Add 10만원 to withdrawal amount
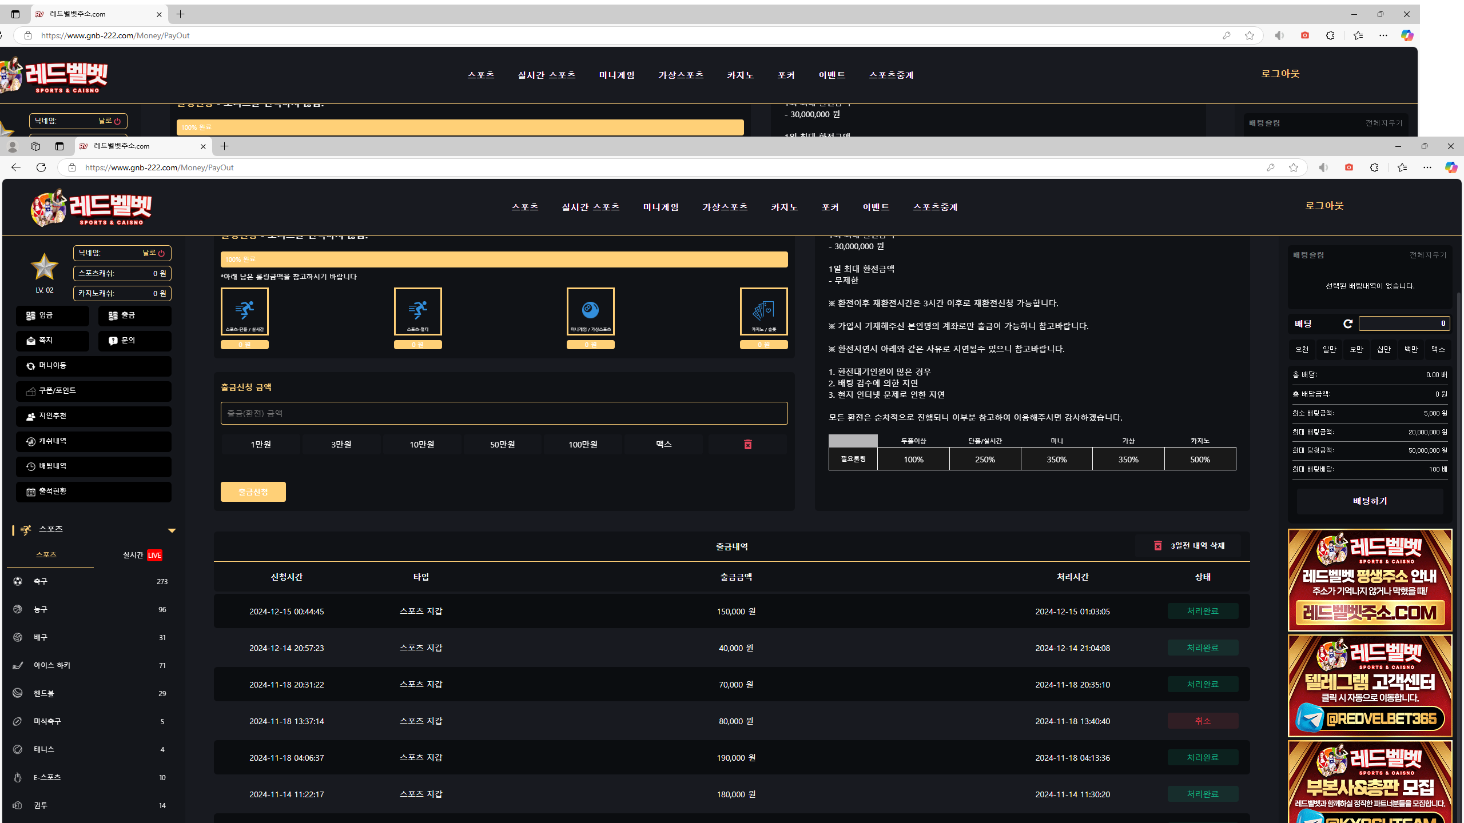This screenshot has width=1464, height=823. point(422,445)
